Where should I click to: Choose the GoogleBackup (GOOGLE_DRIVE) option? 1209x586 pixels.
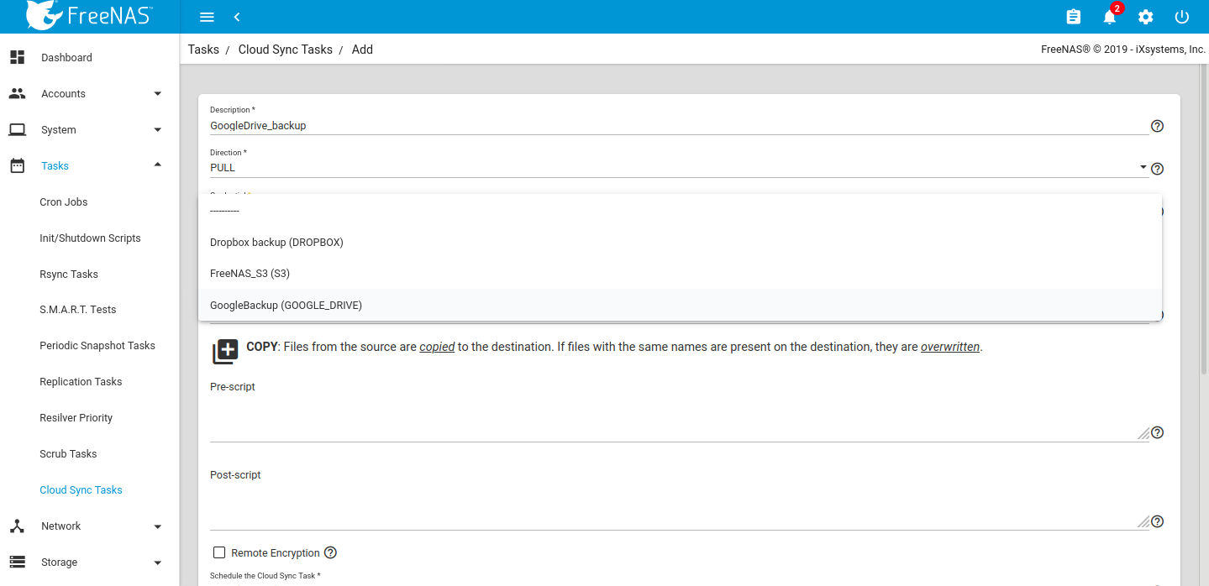(286, 306)
